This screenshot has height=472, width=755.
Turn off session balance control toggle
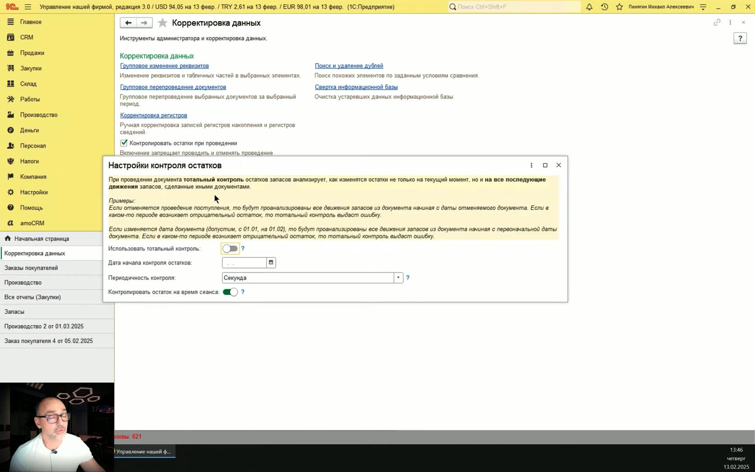(230, 292)
